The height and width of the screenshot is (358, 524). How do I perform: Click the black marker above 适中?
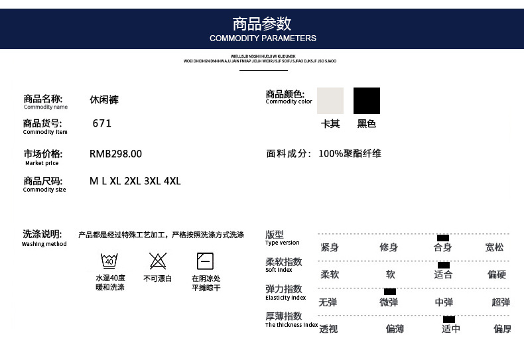[x=449, y=320]
